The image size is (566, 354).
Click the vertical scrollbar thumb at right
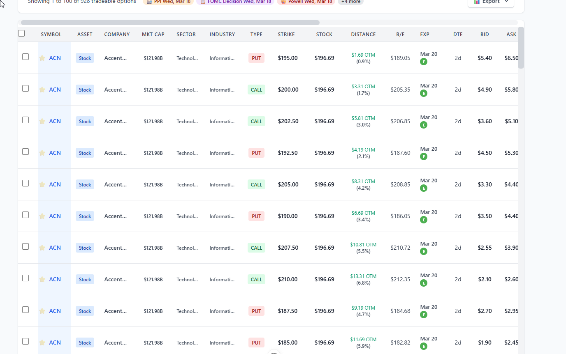tap(521, 48)
